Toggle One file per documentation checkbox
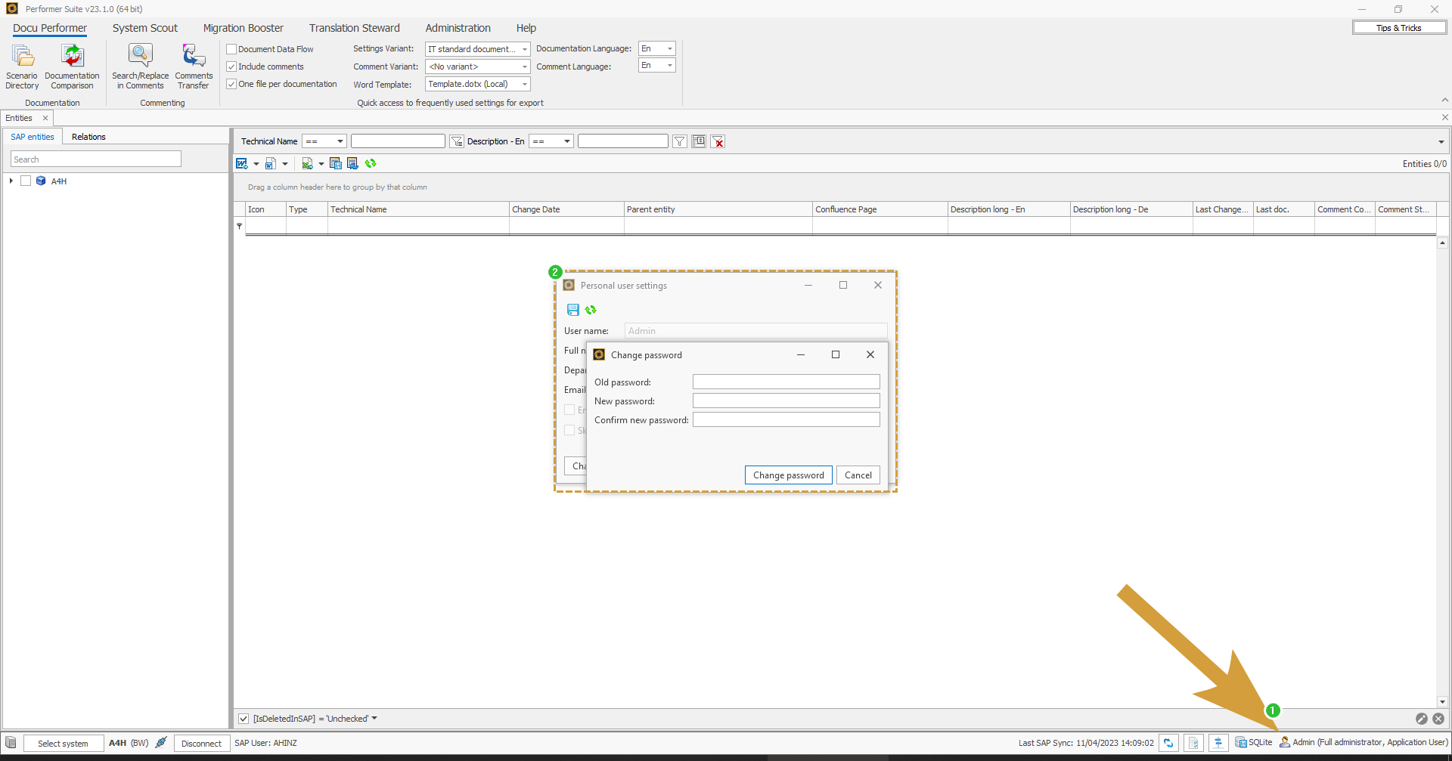 232,84
